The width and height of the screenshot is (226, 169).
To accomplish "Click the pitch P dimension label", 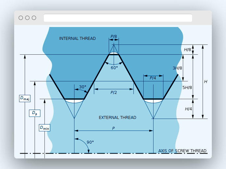I will click(x=113, y=128).
